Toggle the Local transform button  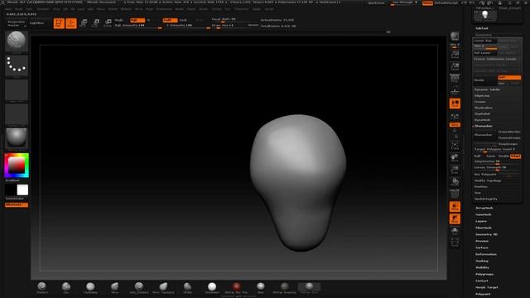(455, 103)
